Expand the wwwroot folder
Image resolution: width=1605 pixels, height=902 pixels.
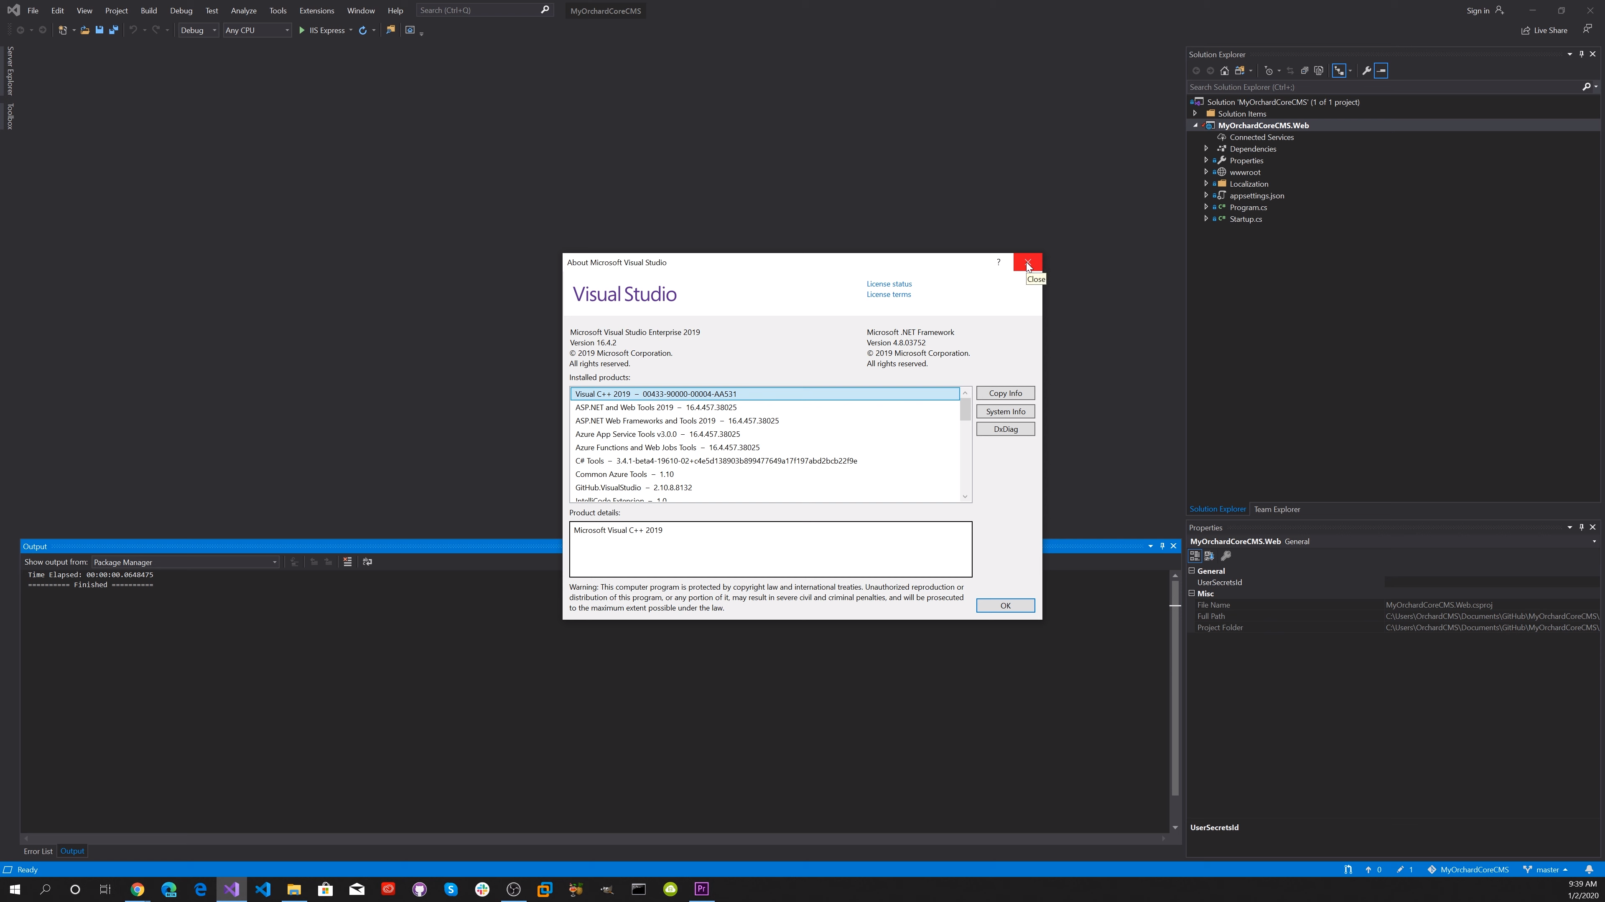click(1205, 172)
